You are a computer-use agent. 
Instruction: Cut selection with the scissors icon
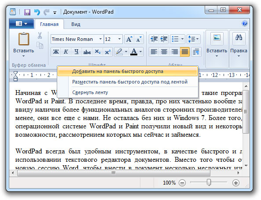[x=40, y=36]
